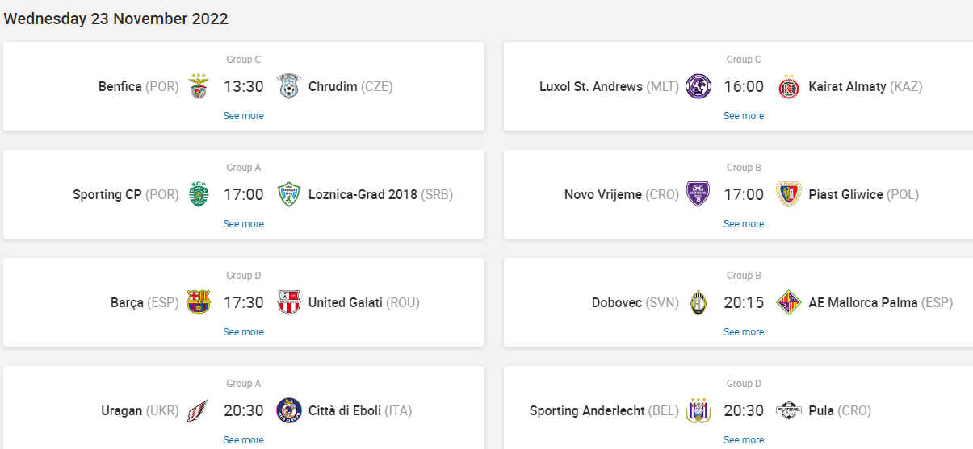Screen dimensions: 973x449
Task: Open See more for Barça vs United Galati
Action: pyautogui.click(x=244, y=332)
